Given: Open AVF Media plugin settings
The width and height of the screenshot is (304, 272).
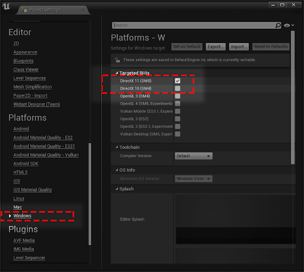Looking at the screenshot, I should point(24,241).
